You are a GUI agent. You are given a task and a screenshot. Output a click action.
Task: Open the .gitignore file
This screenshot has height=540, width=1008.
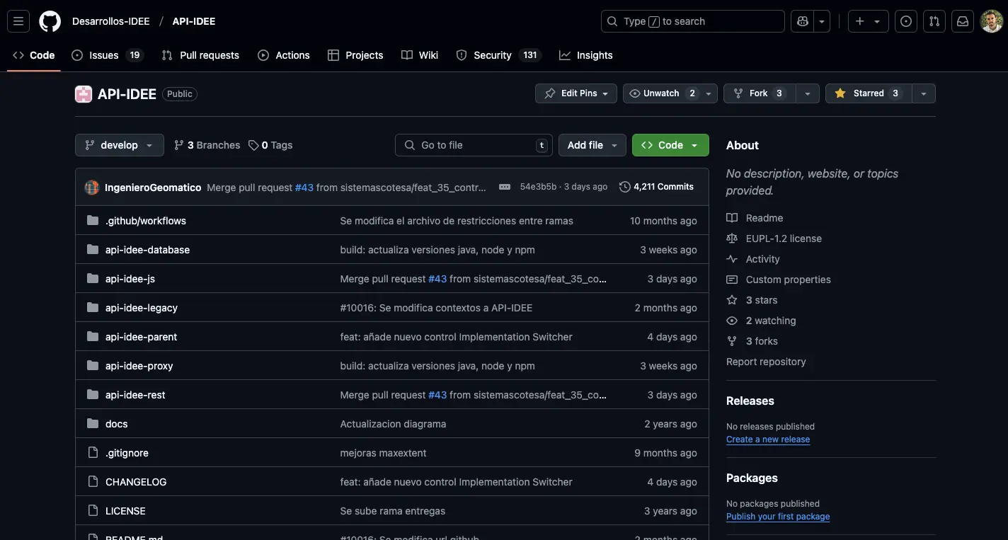(127, 453)
